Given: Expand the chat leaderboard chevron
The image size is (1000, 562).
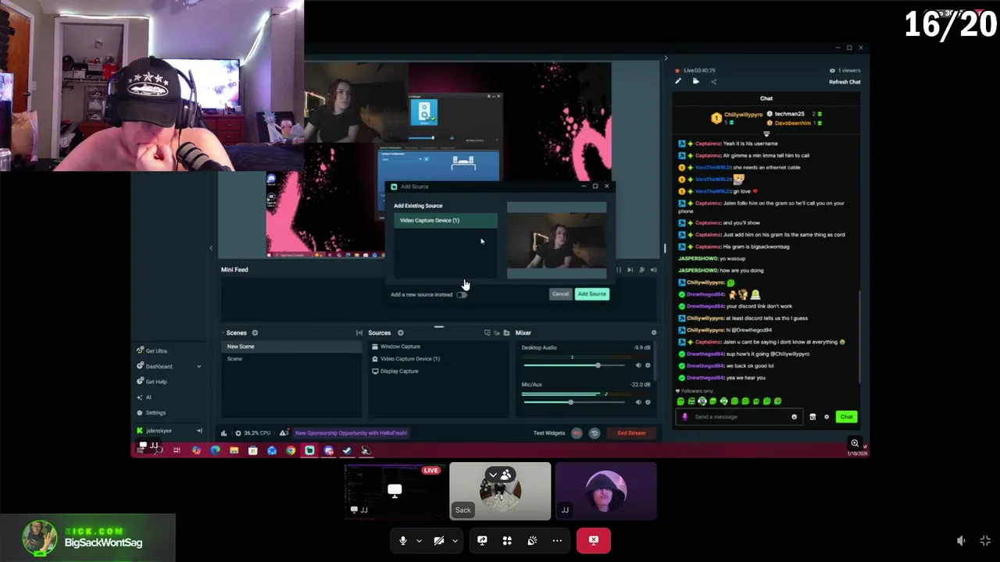Looking at the screenshot, I should 766,133.
